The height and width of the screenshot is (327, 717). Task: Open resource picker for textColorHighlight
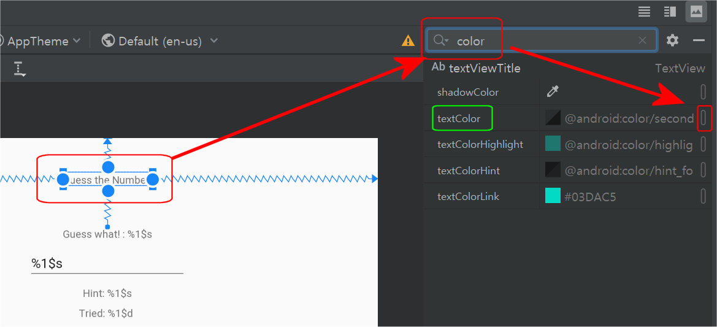704,144
